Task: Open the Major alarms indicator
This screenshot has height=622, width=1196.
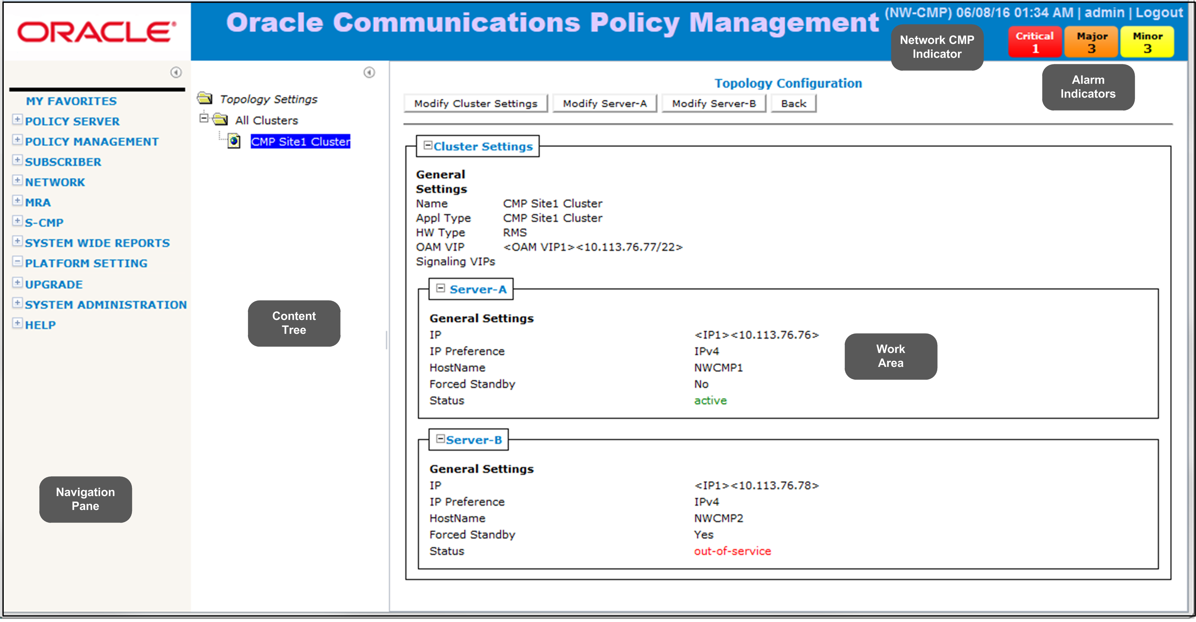Action: tap(1091, 42)
